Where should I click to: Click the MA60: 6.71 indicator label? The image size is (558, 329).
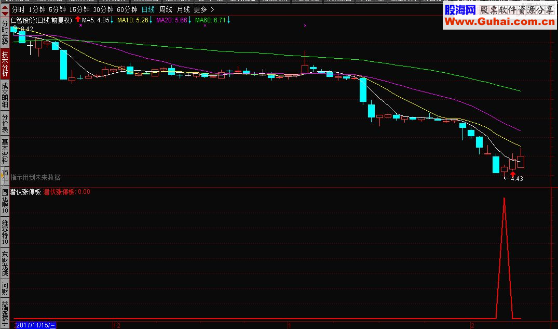click(x=210, y=20)
